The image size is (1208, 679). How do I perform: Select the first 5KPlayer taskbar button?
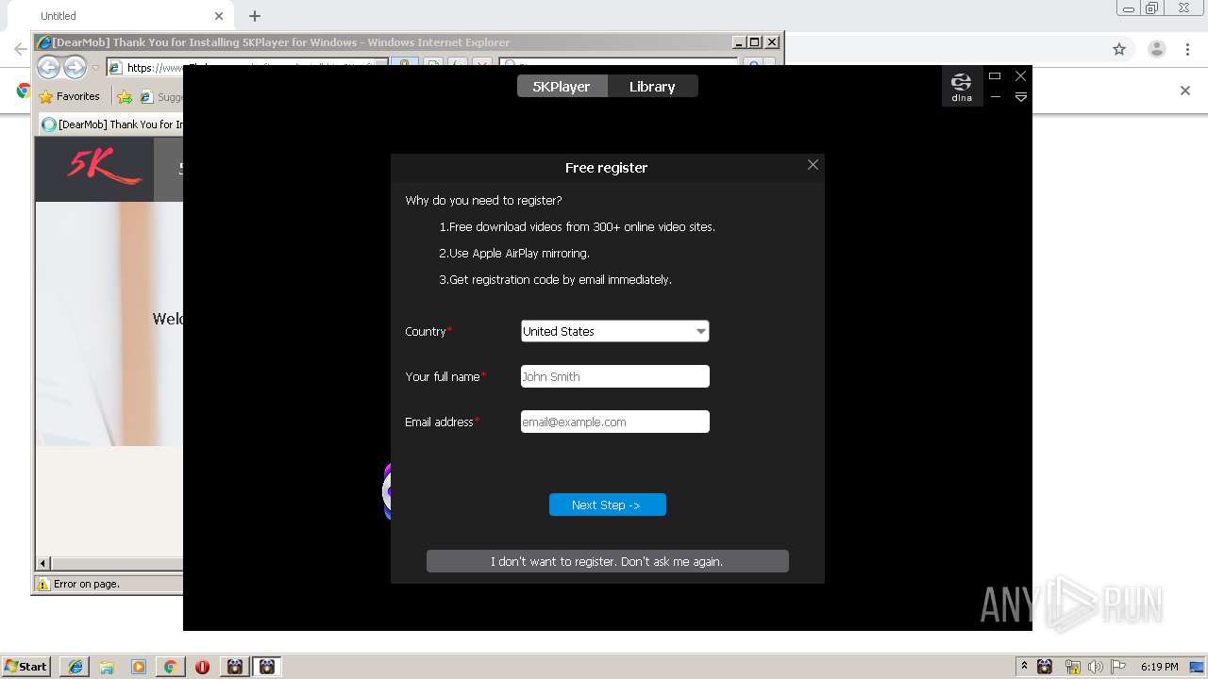235,667
